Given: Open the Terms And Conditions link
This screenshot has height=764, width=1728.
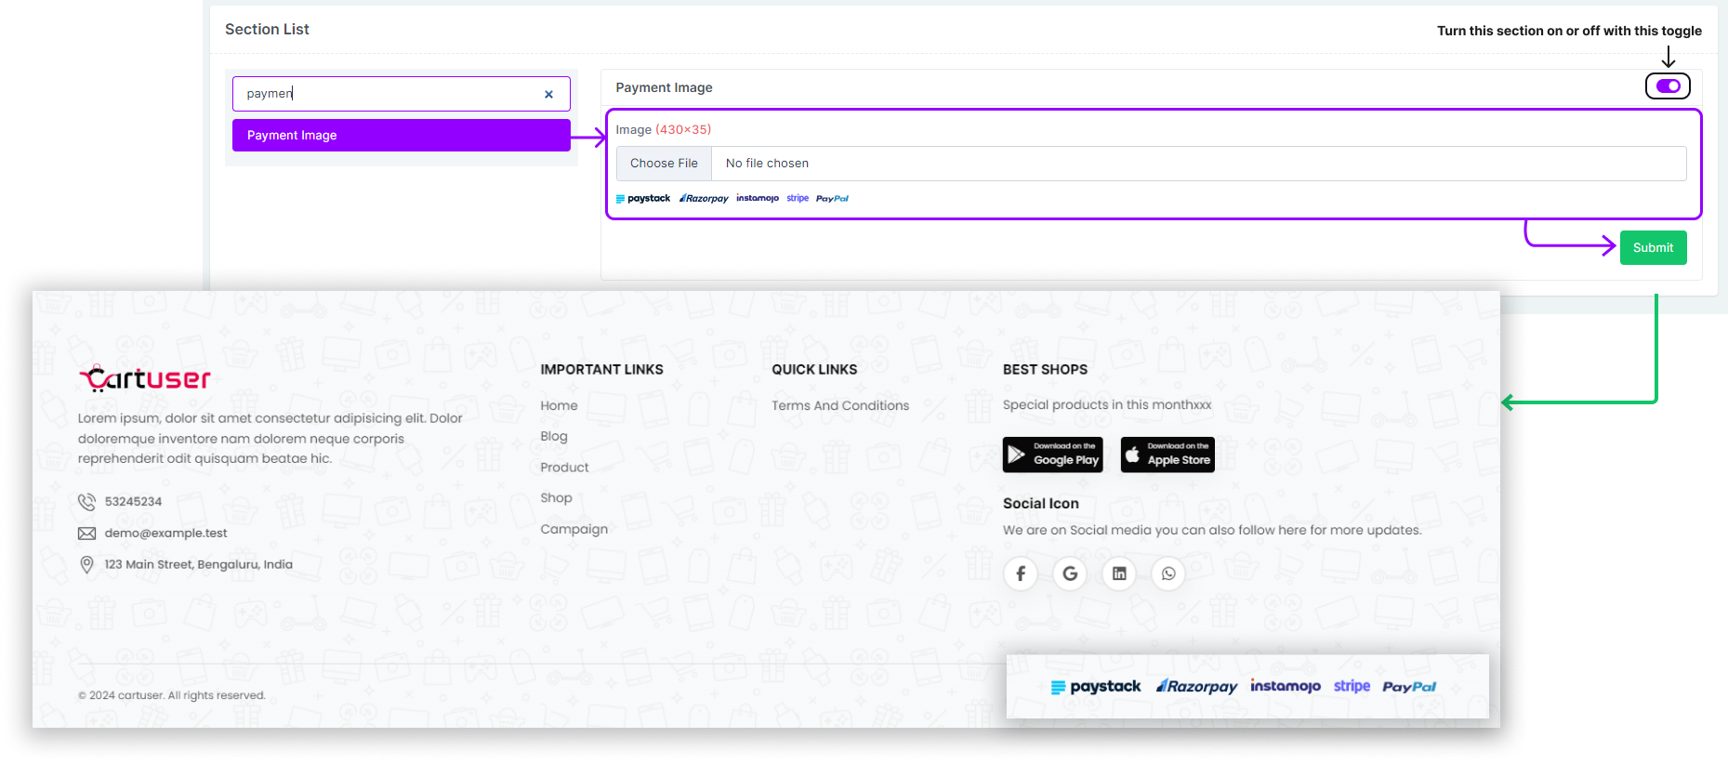Looking at the screenshot, I should (x=840, y=406).
